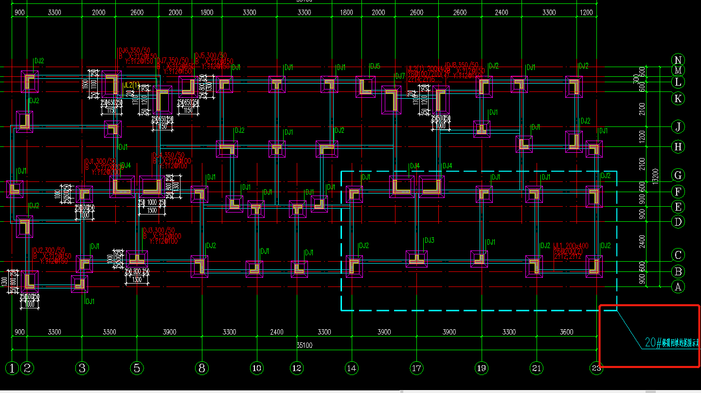This screenshot has width=701, height=393.
Task: Click the green DJ7 footing label
Action: click(400, 76)
